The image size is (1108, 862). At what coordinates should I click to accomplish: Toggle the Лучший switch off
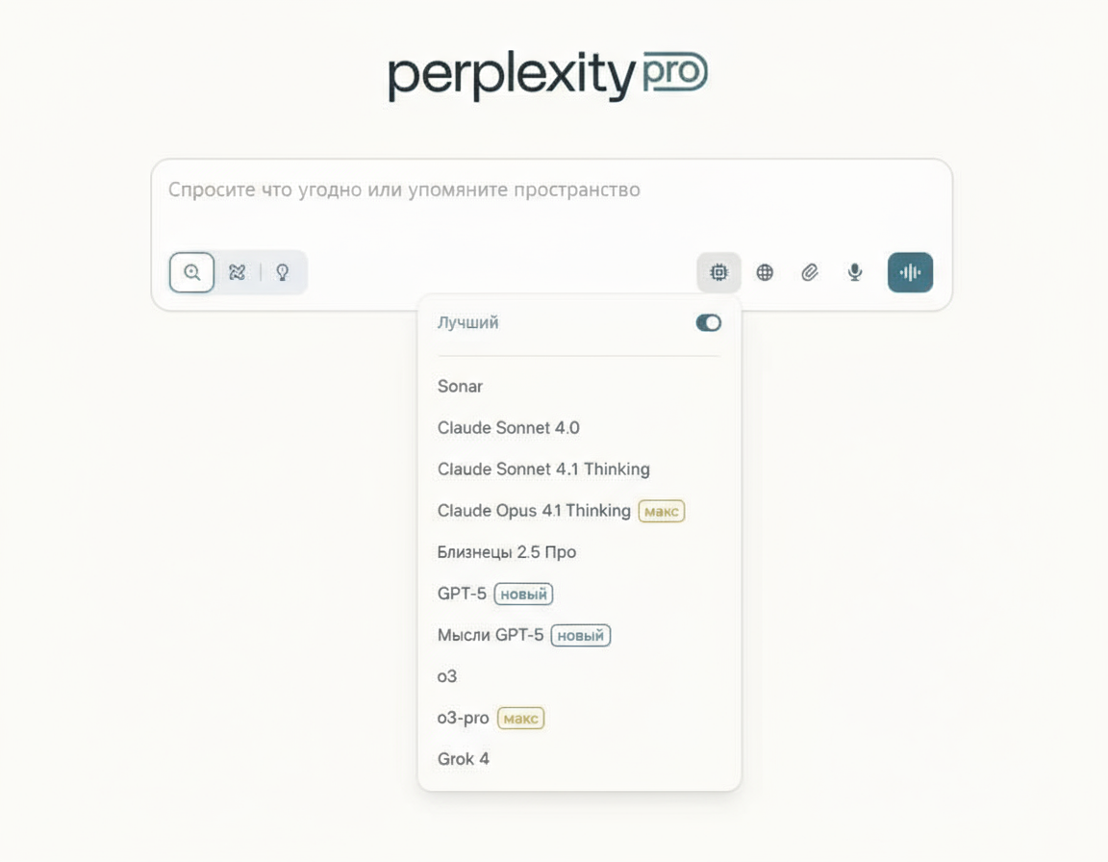click(x=709, y=323)
